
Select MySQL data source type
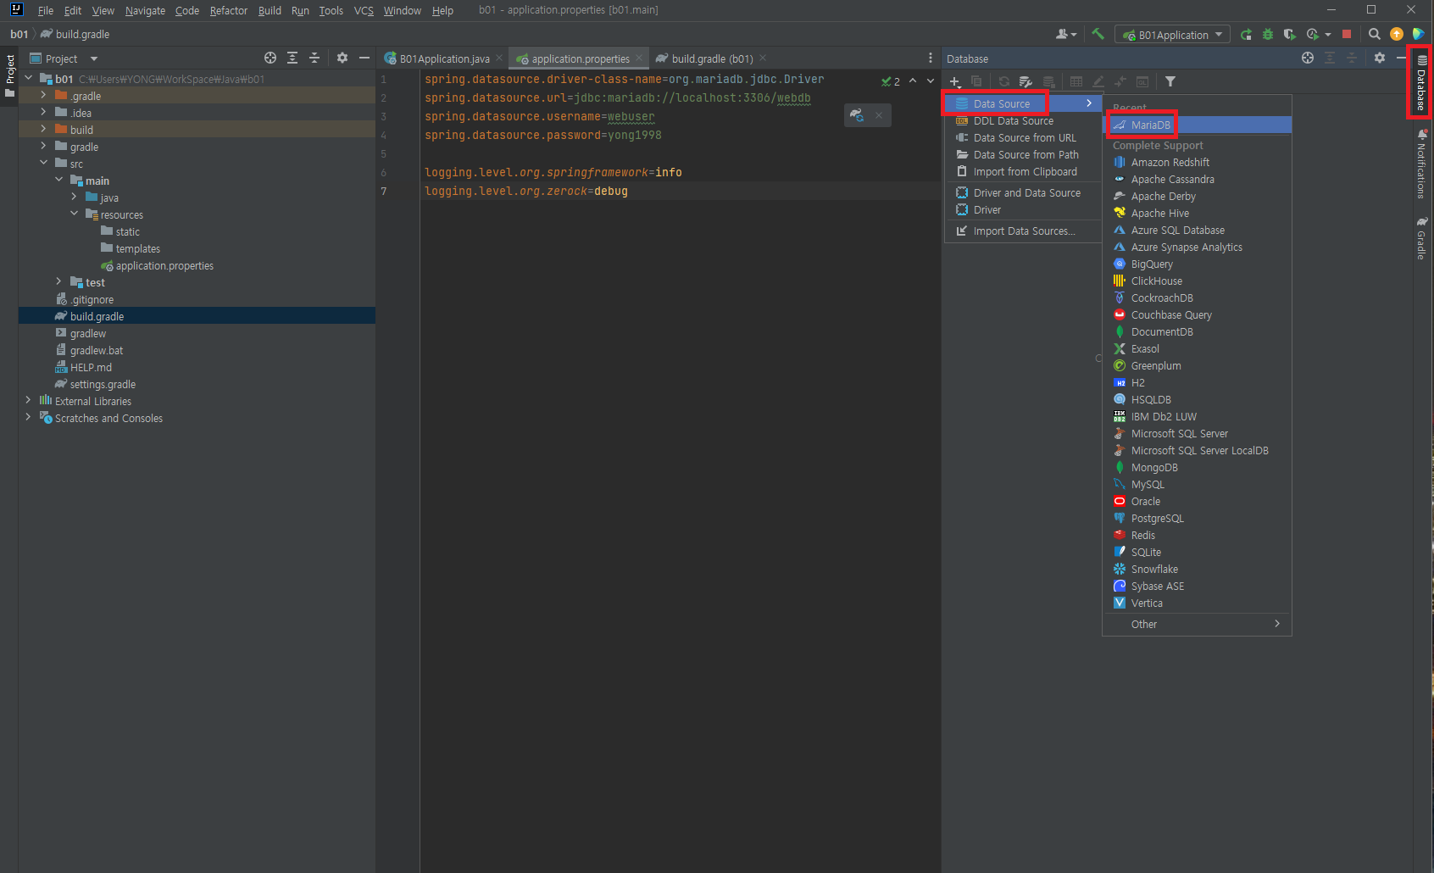[x=1197, y=485]
